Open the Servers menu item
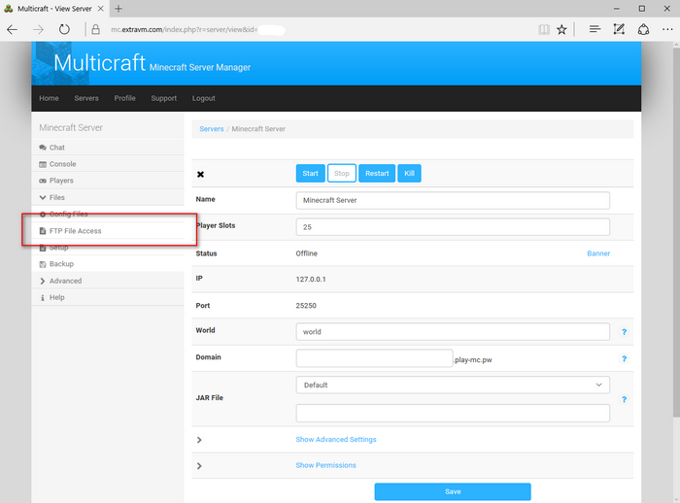 [x=86, y=98]
